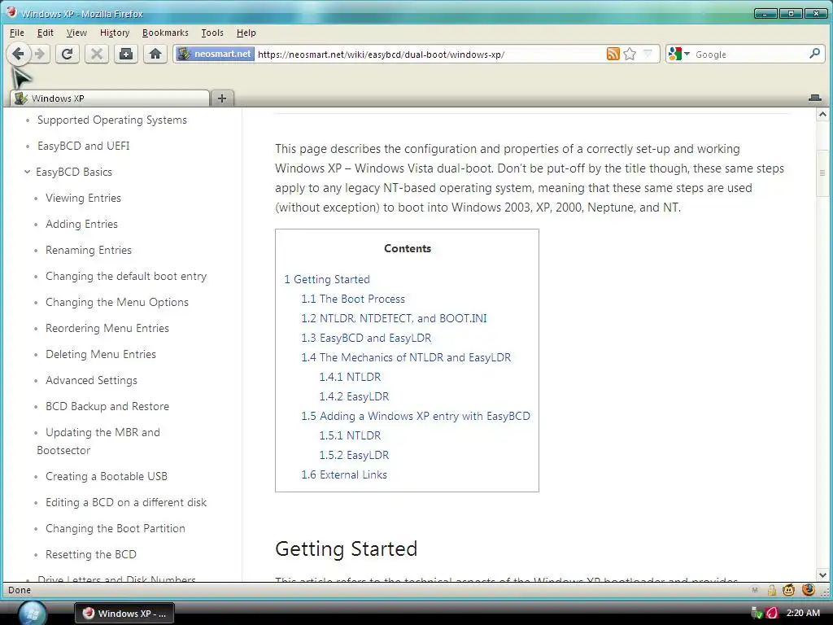Jump to 1 Getting Started in contents
The width and height of the screenshot is (833, 625).
(327, 279)
